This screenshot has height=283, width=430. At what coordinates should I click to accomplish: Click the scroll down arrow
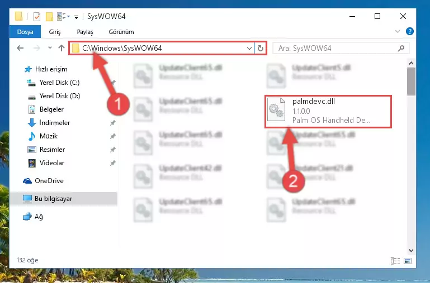(411, 250)
